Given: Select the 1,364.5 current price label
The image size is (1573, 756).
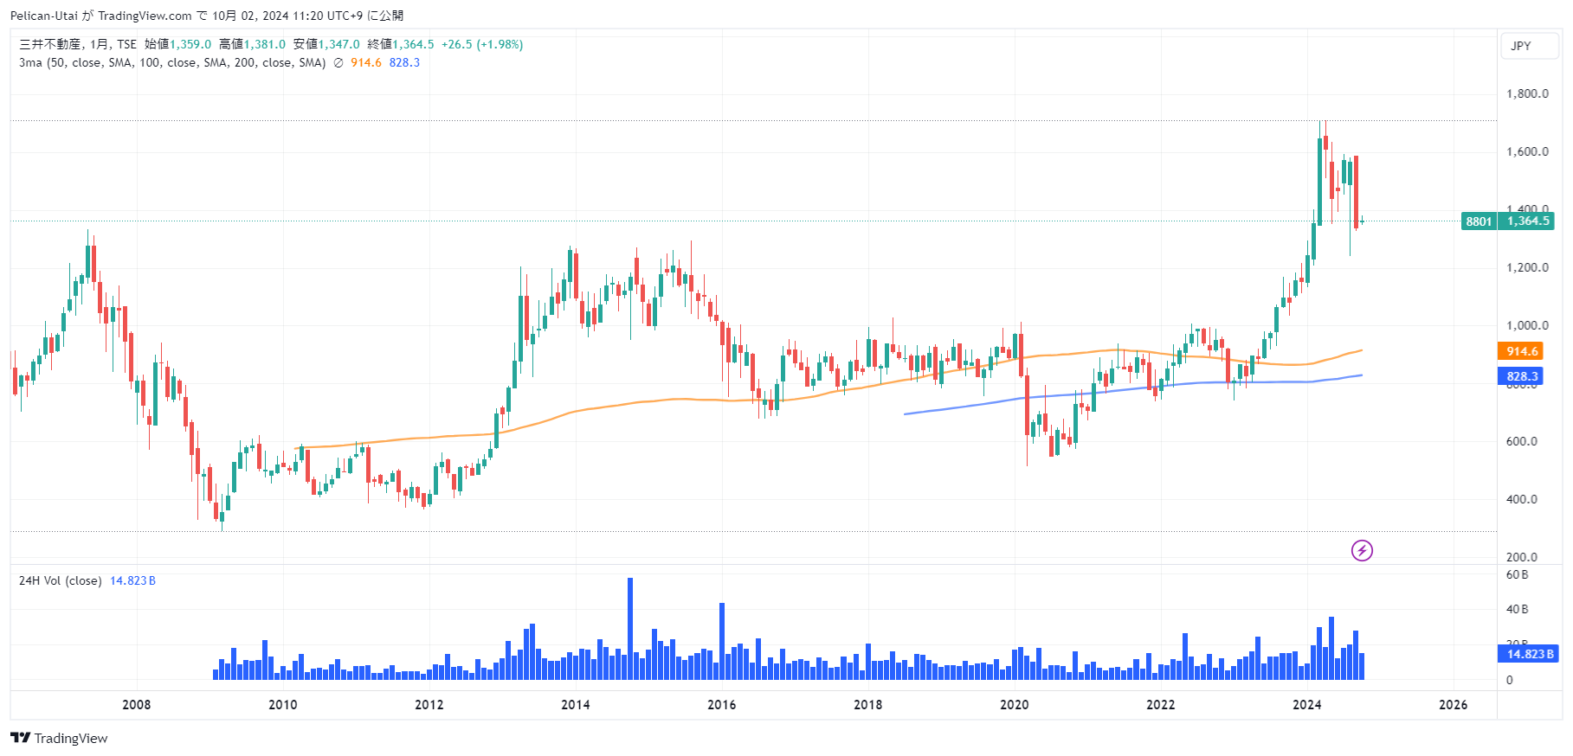Looking at the screenshot, I should pyautogui.click(x=1528, y=221).
